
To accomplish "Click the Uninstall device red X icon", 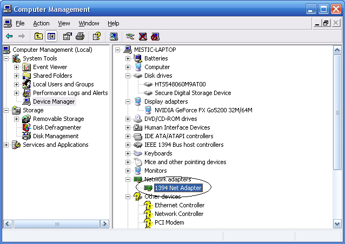I will tap(143, 36).
